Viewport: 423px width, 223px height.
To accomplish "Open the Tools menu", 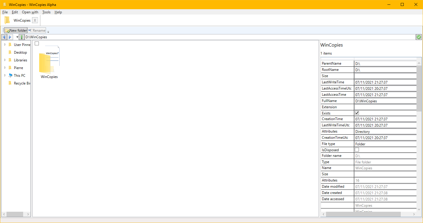I will [46, 12].
